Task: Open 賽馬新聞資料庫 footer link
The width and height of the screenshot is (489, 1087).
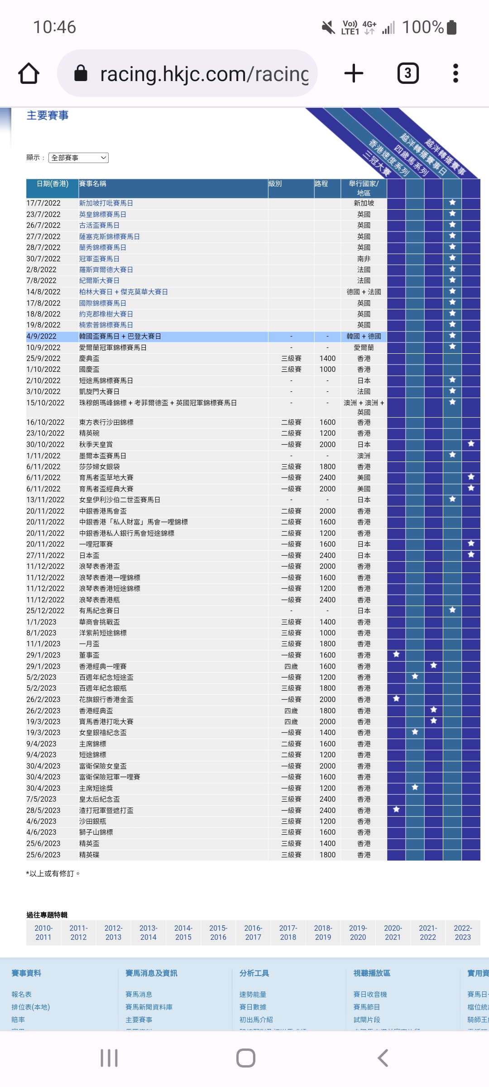Action: coord(149,1007)
